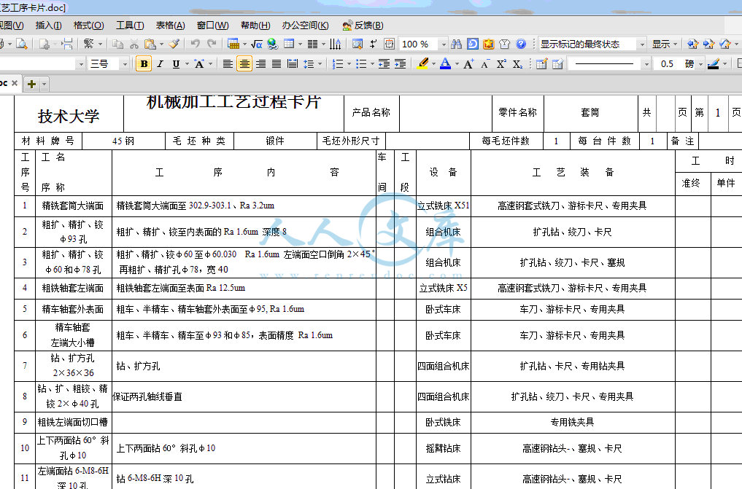Click cell 粗铣左端面切口槽

point(73,423)
